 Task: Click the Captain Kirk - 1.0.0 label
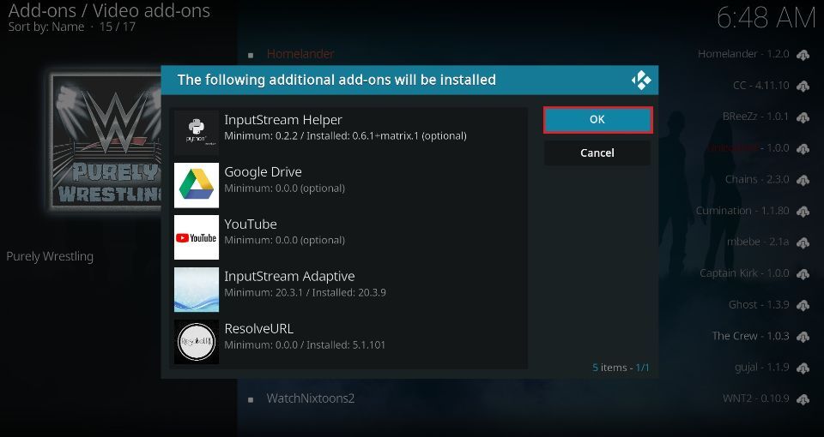click(x=745, y=273)
